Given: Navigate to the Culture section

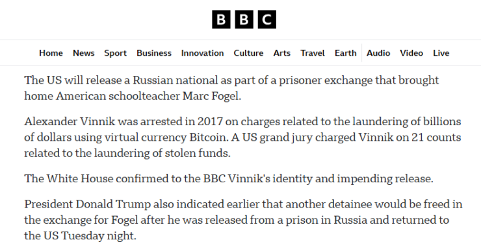Looking at the screenshot, I should coord(248,53).
